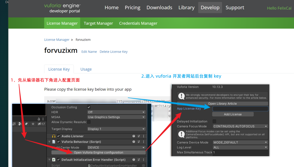
Task: Click the search by type icon
Action: (x=20, y=124)
